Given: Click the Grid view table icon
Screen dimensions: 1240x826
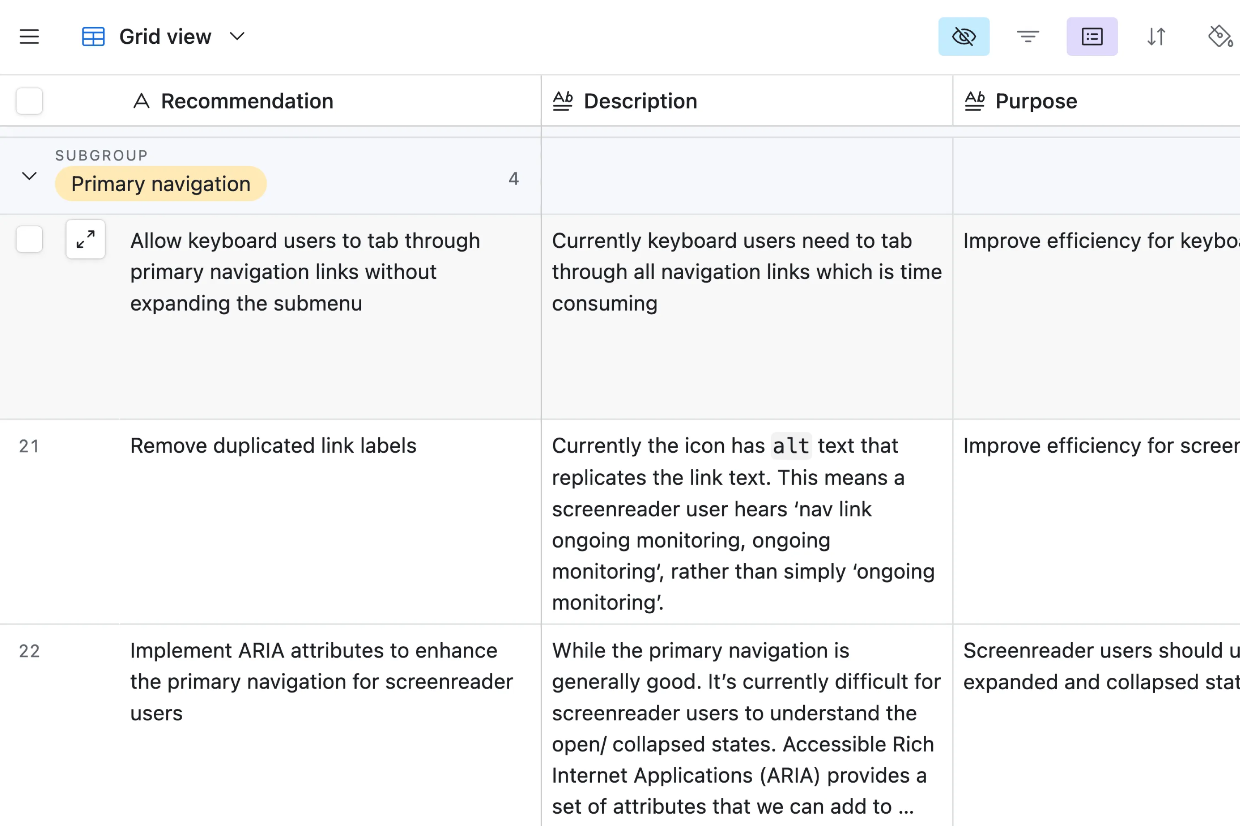Looking at the screenshot, I should (93, 37).
